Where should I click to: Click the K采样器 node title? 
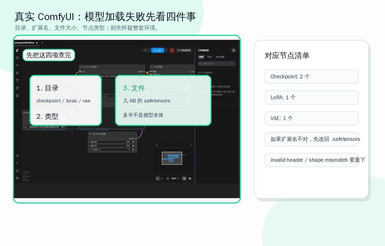click(158, 67)
